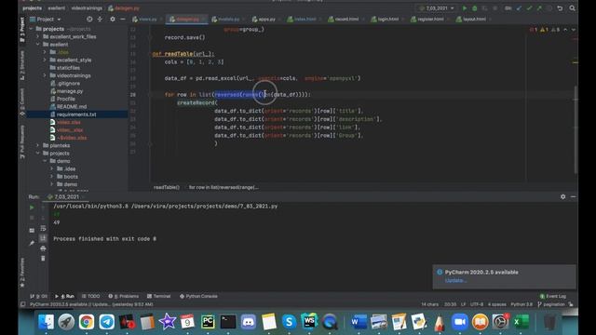The height and width of the screenshot is (335, 596).
Task: Click the Rollback undo arrow in toolbar
Action: (x=560, y=8)
